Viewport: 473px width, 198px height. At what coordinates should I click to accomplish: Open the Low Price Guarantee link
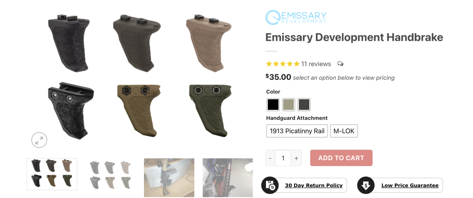pyautogui.click(x=410, y=185)
